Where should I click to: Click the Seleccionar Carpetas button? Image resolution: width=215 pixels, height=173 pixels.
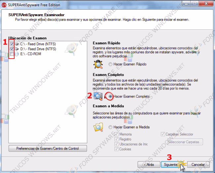click(185, 142)
